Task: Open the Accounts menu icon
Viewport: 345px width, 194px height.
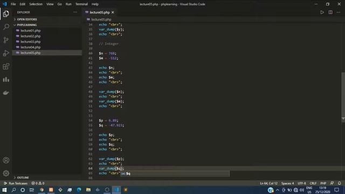Action: [x=6, y=160]
